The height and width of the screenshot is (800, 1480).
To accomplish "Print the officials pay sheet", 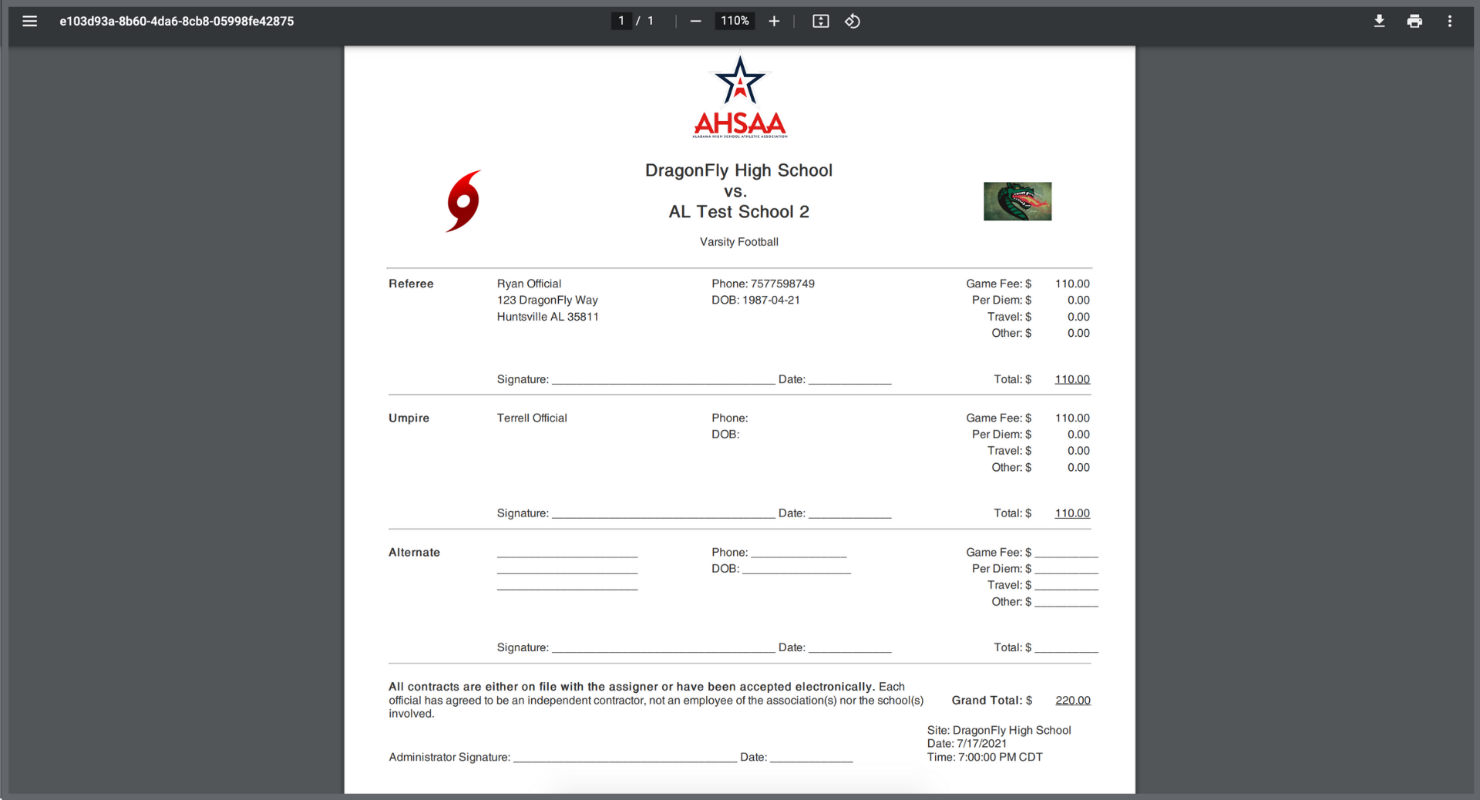I will (1414, 22).
